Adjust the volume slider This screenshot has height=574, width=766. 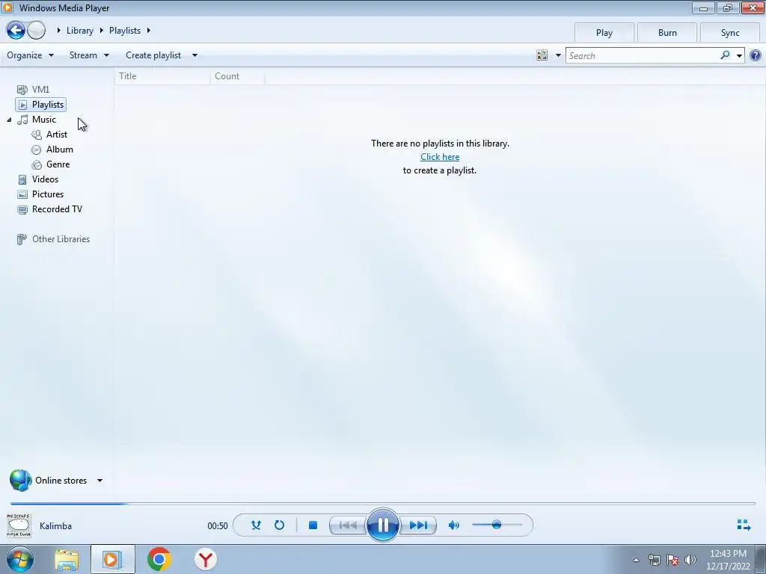click(497, 525)
